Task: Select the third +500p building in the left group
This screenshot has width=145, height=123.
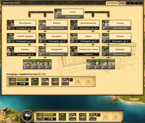Action: (x=41, y=63)
